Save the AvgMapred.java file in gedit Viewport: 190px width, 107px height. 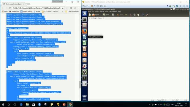(x=106, y=15)
